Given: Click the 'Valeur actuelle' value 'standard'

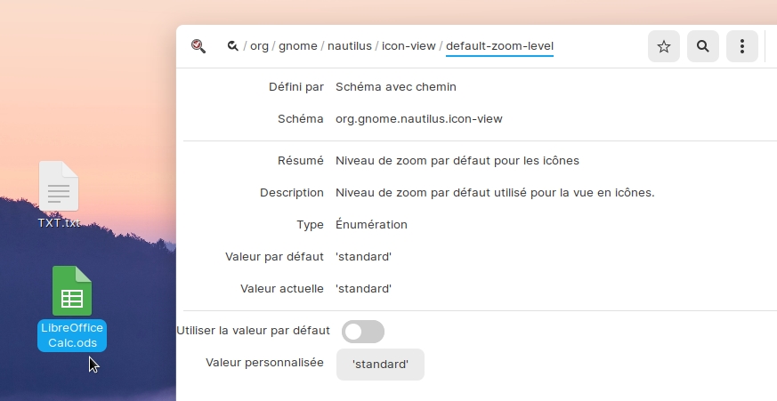Looking at the screenshot, I should click(x=363, y=289).
